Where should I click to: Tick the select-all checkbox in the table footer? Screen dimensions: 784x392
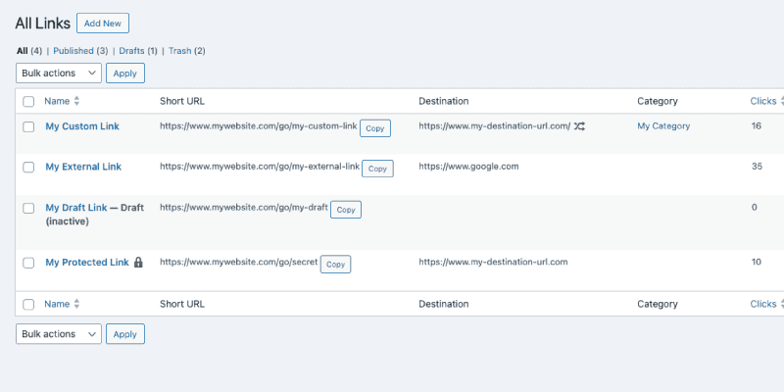[x=28, y=305]
